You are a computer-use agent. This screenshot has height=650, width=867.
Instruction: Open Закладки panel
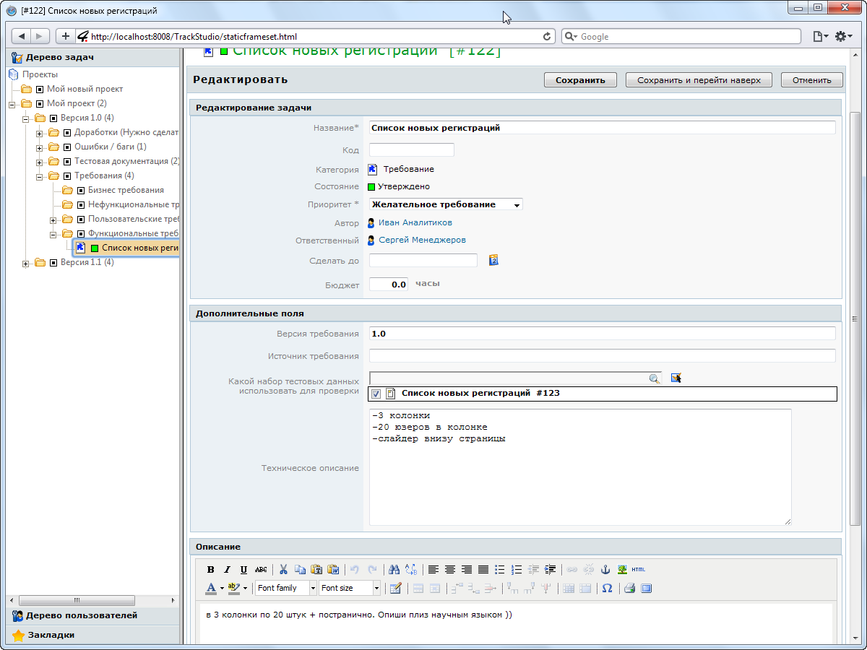[93, 635]
